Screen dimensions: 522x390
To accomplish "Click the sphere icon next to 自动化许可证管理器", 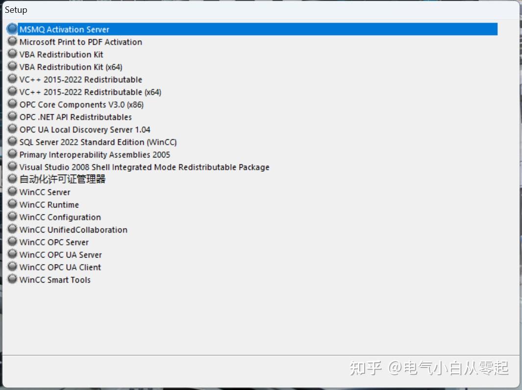I will click(12, 179).
